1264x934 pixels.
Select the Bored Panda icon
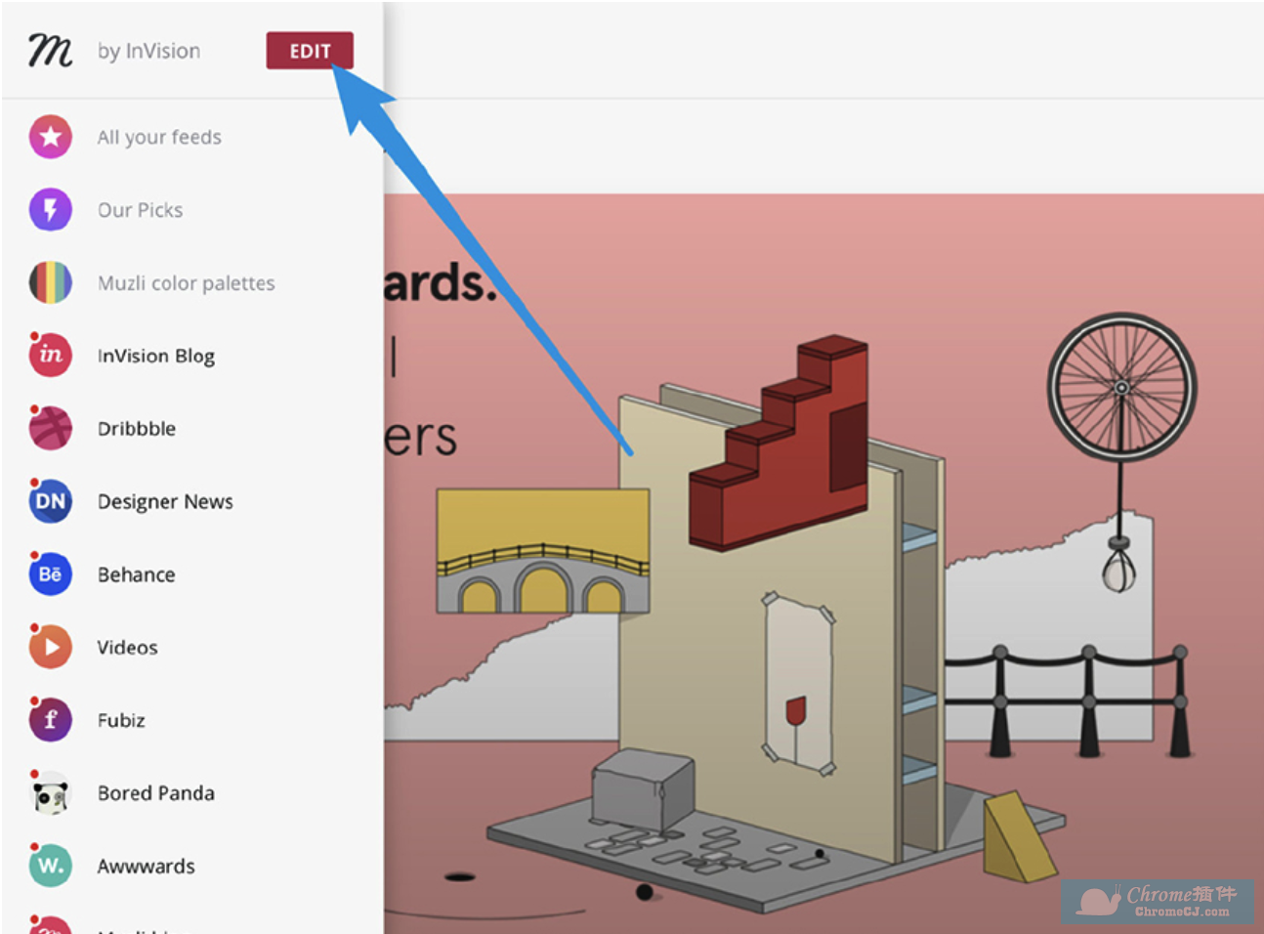[x=51, y=793]
